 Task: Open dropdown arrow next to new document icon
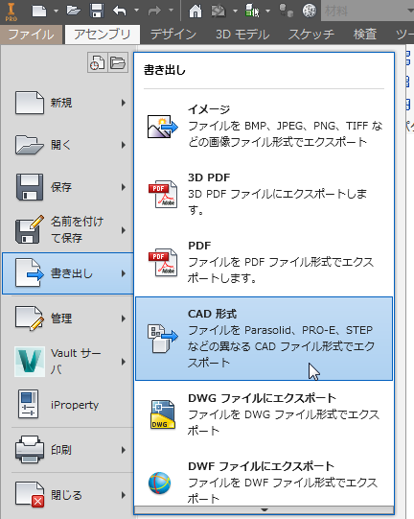pyautogui.click(x=56, y=11)
